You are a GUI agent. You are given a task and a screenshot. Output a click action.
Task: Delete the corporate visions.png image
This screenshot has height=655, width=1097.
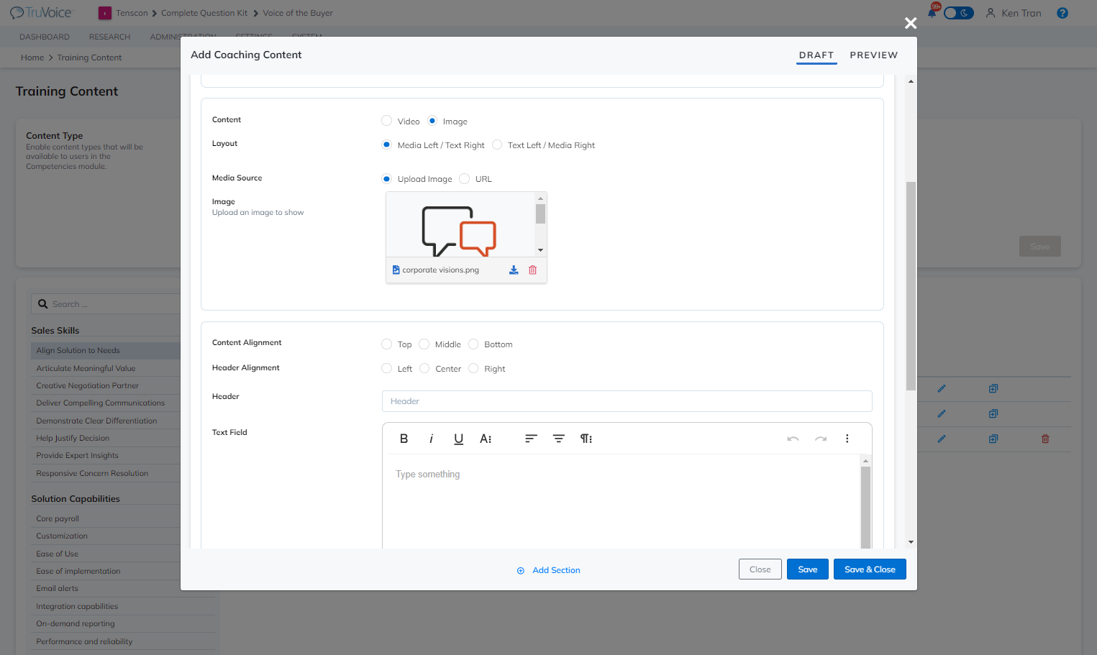click(533, 270)
